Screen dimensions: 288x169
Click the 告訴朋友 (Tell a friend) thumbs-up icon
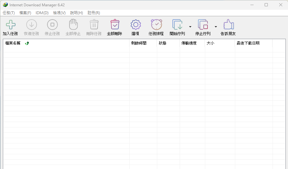(x=228, y=25)
